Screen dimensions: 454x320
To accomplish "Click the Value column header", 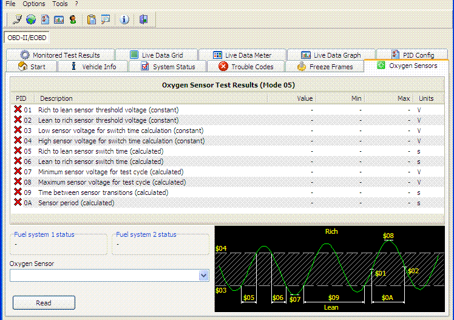I will pyautogui.click(x=291, y=98).
